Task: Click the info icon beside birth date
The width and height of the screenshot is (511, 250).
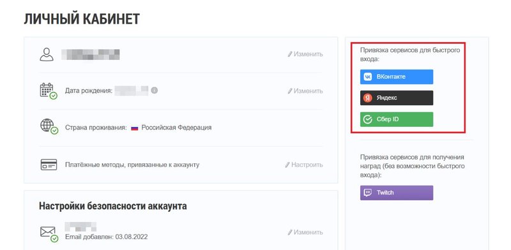Action: click(x=155, y=91)
